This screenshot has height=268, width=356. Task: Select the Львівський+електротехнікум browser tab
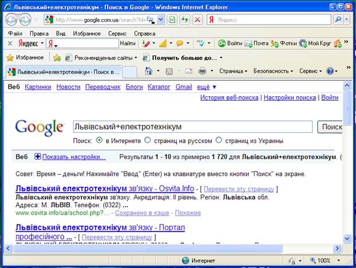pyautogui.click(x=64, y=72)
